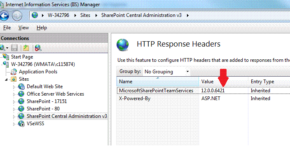Viewport: 290px width, 164px height.
Task: Click the Delete connection icon in Connections toolbar
Action: [38, 48]
